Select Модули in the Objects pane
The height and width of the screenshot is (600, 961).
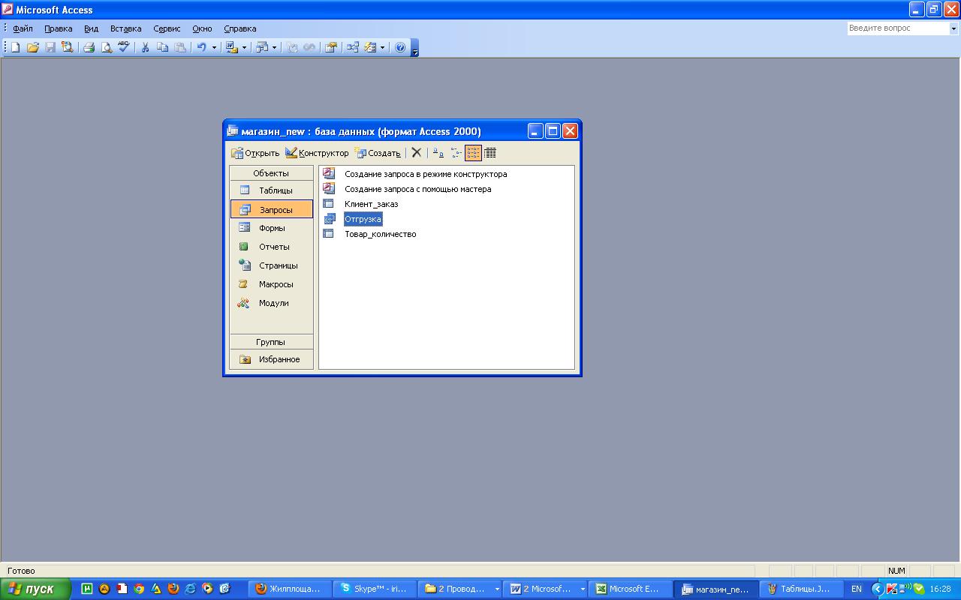272,303
